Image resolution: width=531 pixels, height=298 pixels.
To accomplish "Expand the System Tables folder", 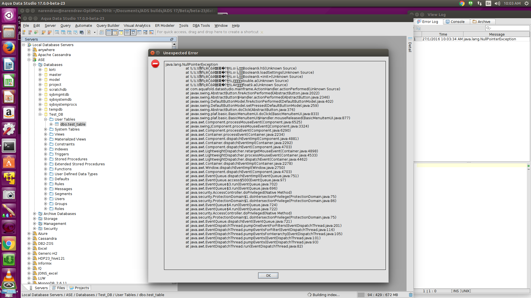I will point(46,129).
